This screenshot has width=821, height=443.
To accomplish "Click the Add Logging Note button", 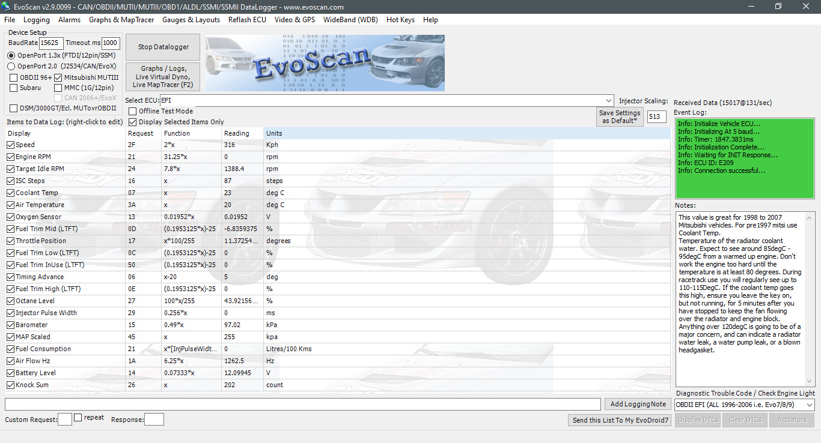I will pos(637,404).
